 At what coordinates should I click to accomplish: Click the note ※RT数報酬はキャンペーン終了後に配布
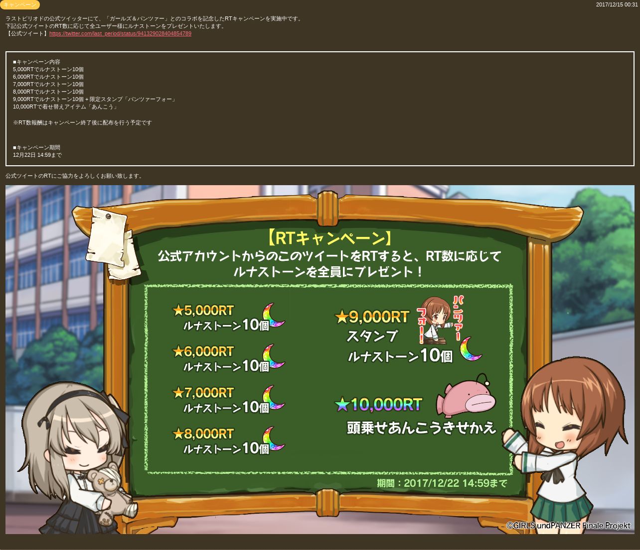82,122
